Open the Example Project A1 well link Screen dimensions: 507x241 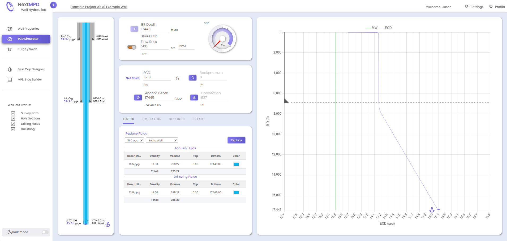99,7
